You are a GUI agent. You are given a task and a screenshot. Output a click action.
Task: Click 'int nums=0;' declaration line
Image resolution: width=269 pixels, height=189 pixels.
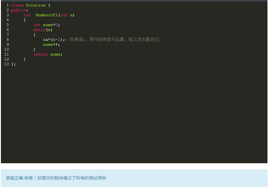click(x=47, y=25)
